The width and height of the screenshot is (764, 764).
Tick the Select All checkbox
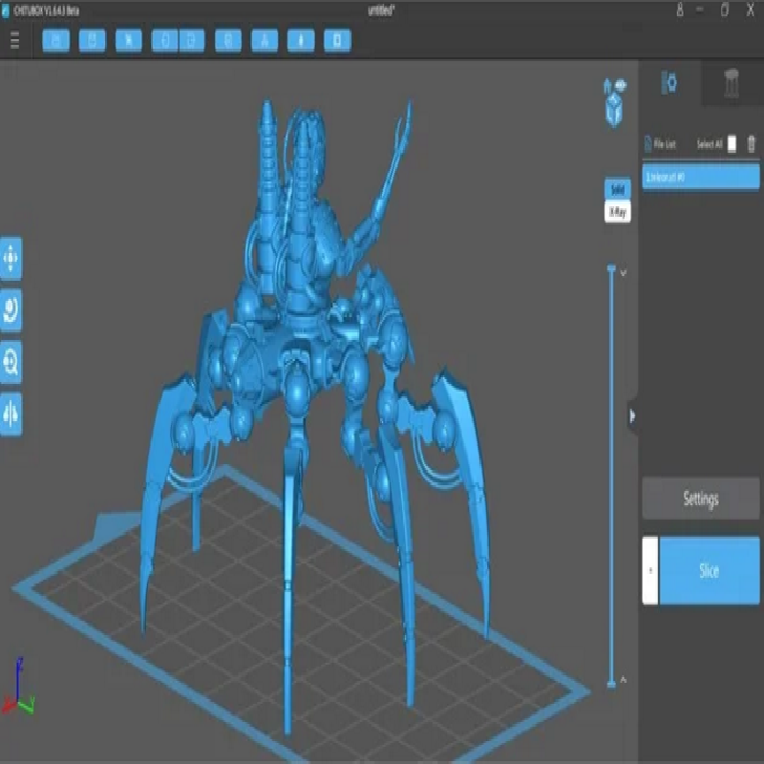[732, 144]
